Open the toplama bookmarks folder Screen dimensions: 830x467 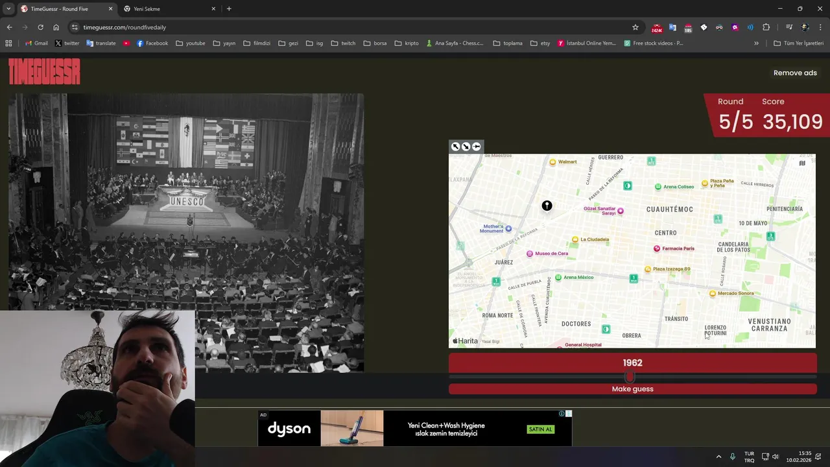pyautogui.click(x=508, y=43)
